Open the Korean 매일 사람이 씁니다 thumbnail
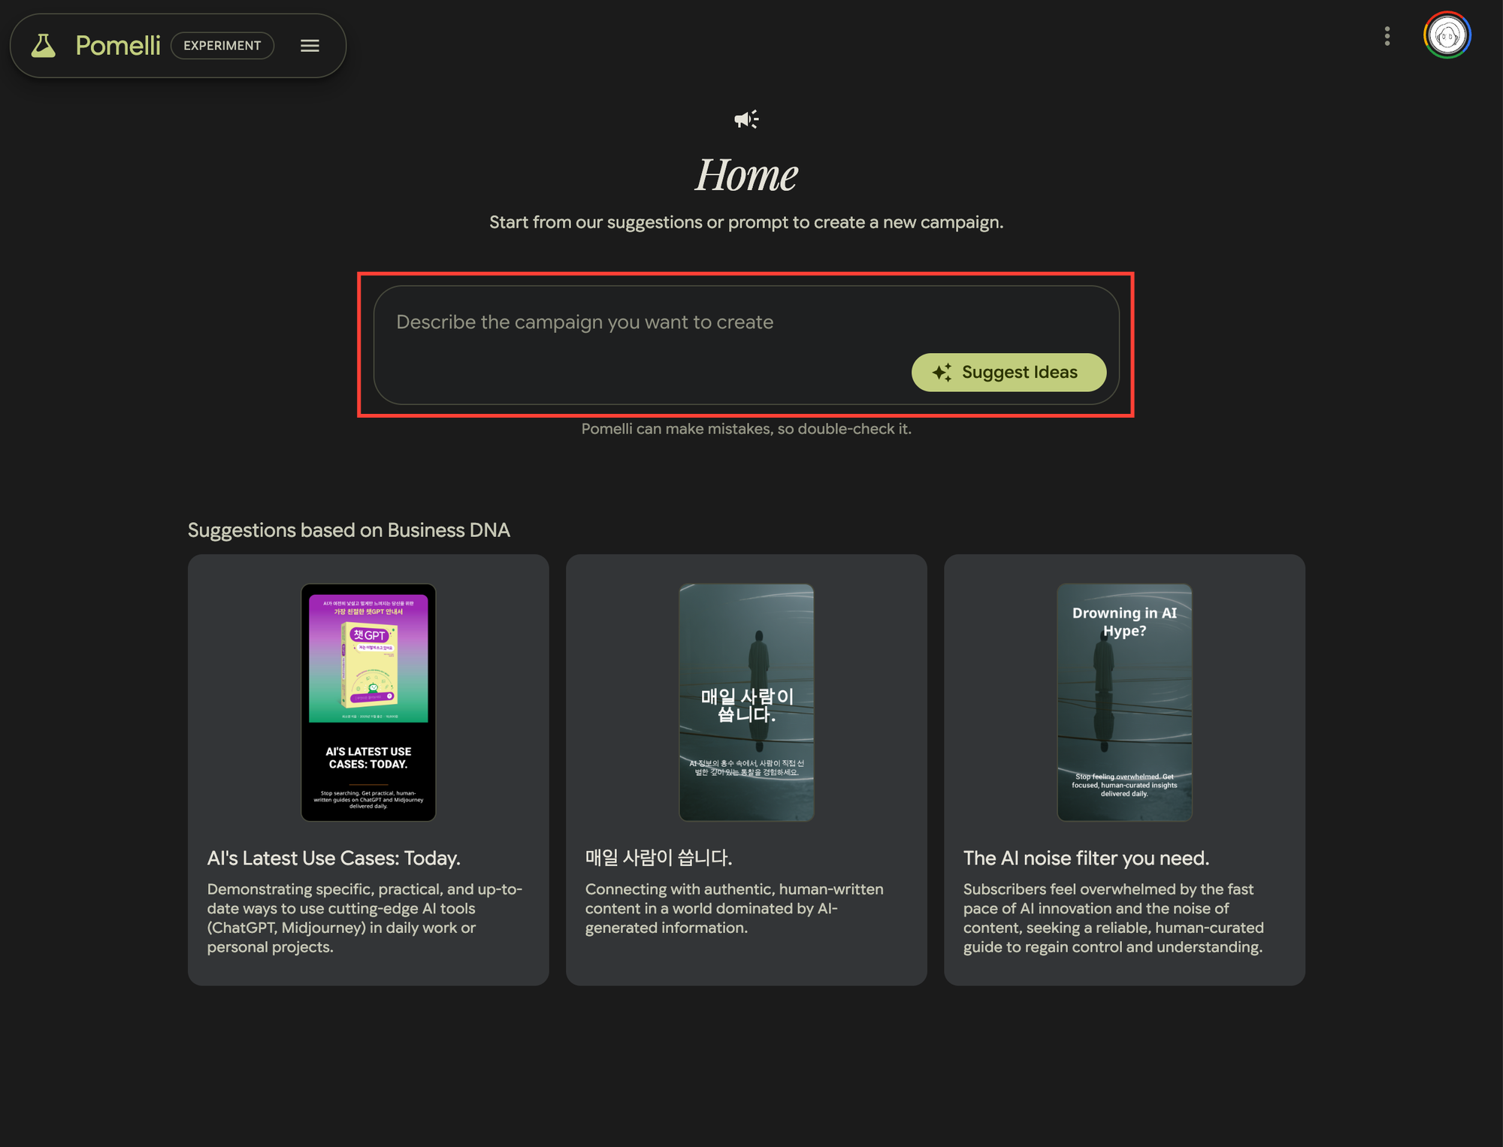Viewport: 1503px width, 1147px height. point(746,702)
